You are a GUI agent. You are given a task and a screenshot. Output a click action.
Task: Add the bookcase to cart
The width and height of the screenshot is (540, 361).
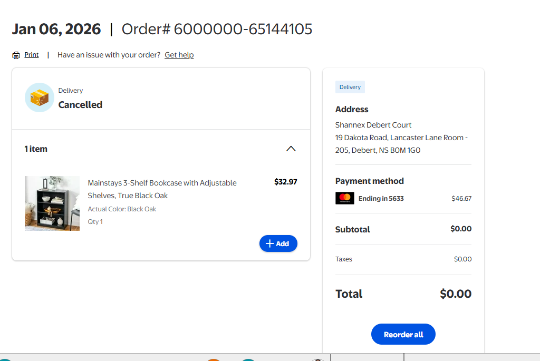click(278, 243)
